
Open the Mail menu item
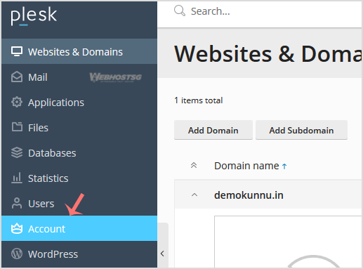pos(79,77)
